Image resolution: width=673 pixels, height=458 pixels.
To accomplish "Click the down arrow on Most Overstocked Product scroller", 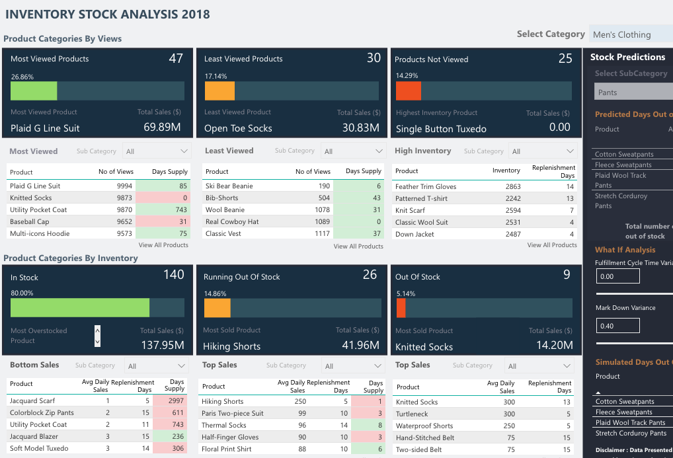I will [x=97, y=341].
